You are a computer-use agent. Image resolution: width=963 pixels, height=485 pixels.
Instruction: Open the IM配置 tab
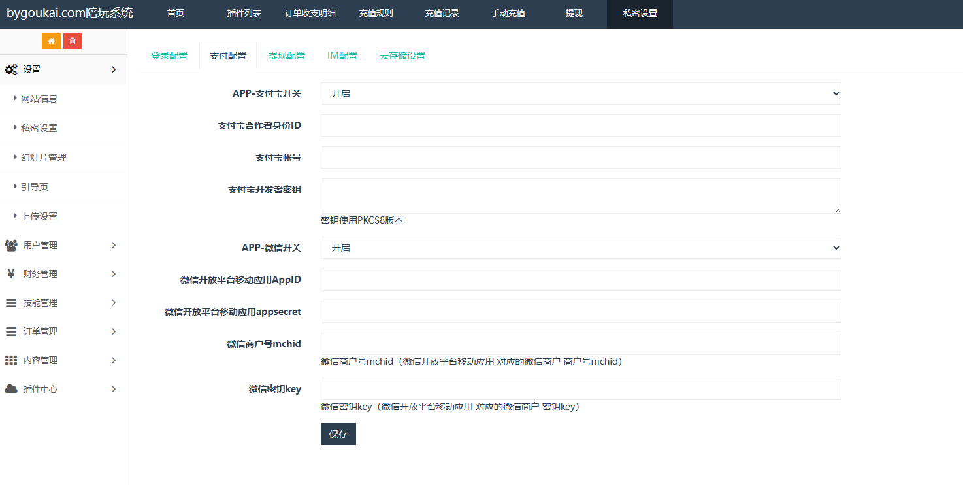coord(342,56)
